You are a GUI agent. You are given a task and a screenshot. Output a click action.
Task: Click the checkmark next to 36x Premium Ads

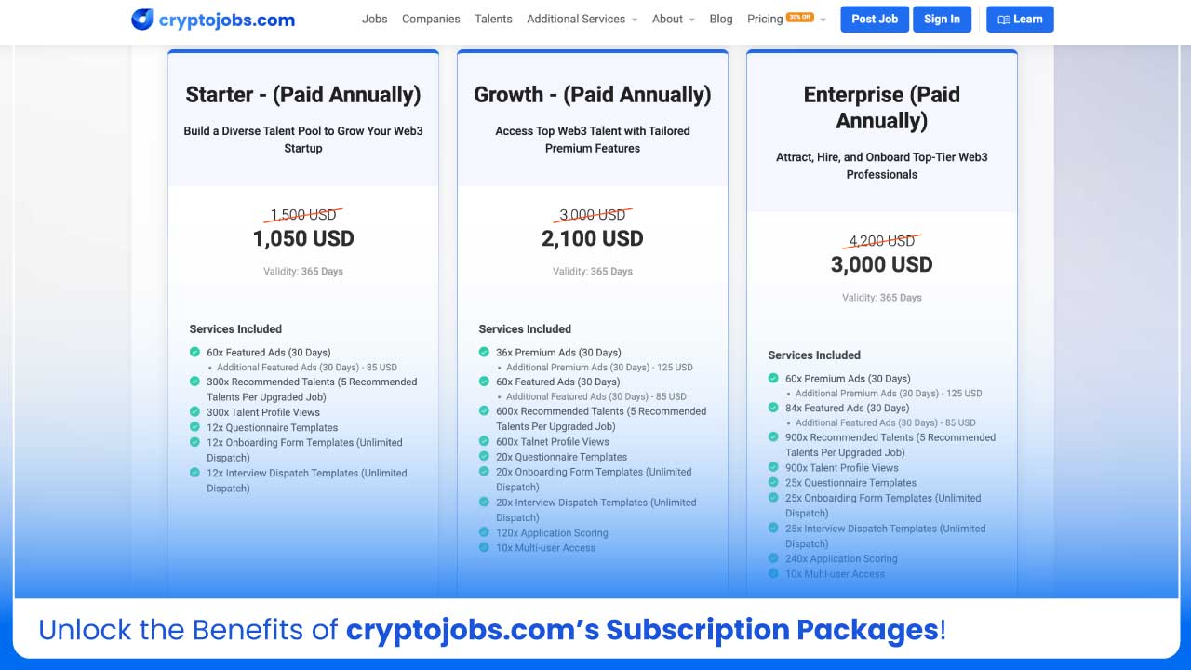coord(486,352)
